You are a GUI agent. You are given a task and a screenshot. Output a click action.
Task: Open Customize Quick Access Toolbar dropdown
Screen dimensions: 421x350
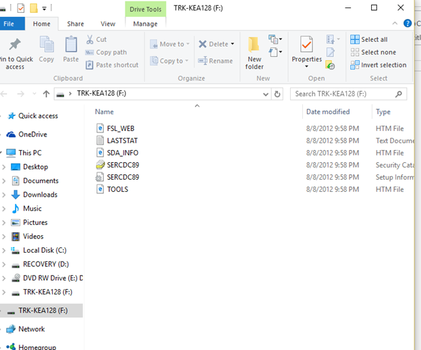[45, 9]
